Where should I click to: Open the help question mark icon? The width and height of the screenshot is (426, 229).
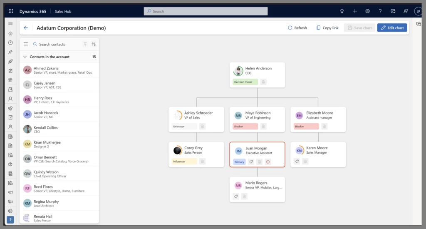[380, 11]
